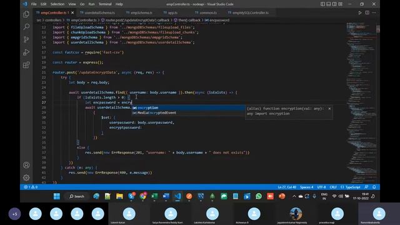The height and width of the screenshot is (225, 400).
Task: Toggle the secondary side bar layout icon
Action: pos(334,4)
